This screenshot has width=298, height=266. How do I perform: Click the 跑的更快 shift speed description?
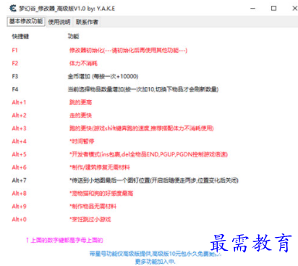click(142, 128)
